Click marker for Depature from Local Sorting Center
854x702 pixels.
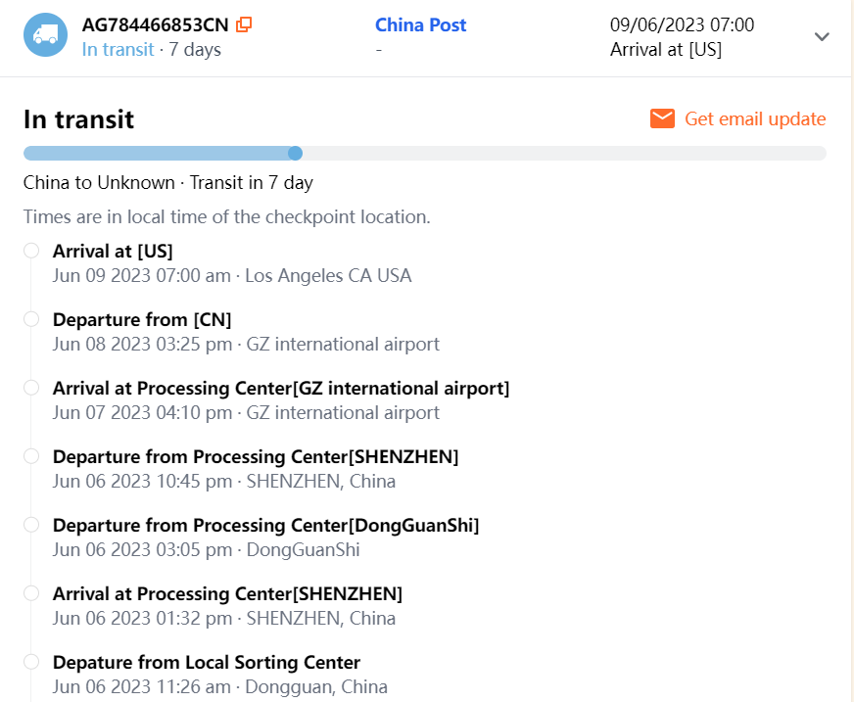tap(31, 662)
